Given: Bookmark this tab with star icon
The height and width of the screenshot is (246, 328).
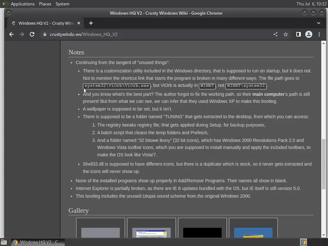Looking at the screenshot, I should click(285, 34).
